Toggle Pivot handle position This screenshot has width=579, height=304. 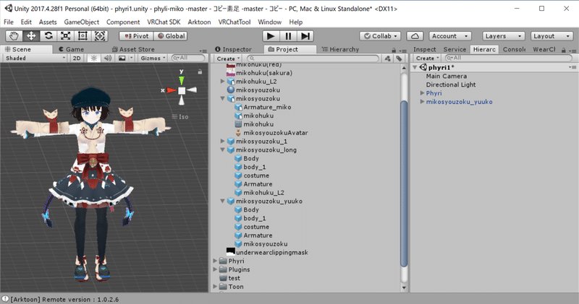[136, 36]
